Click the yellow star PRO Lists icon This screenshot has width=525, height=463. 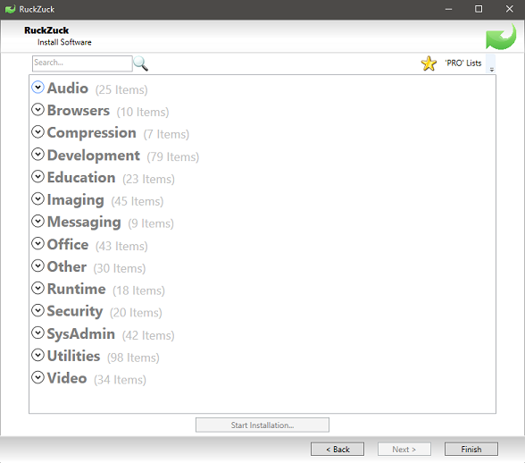click(429, 63)
